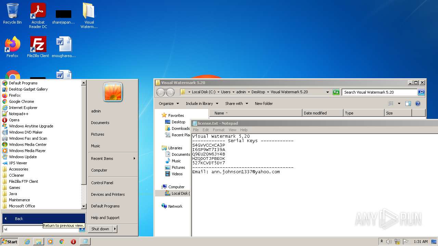The width and height of the screenshot is (438, 246).
Task: Expand Games folder in Start menu
Action: point(14,188)
